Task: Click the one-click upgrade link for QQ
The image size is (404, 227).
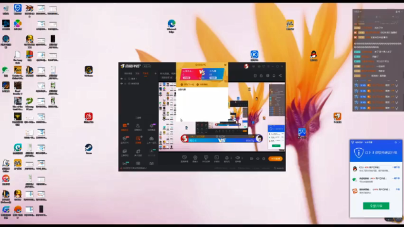Action: pyautogui.click(x=396, y=167)
